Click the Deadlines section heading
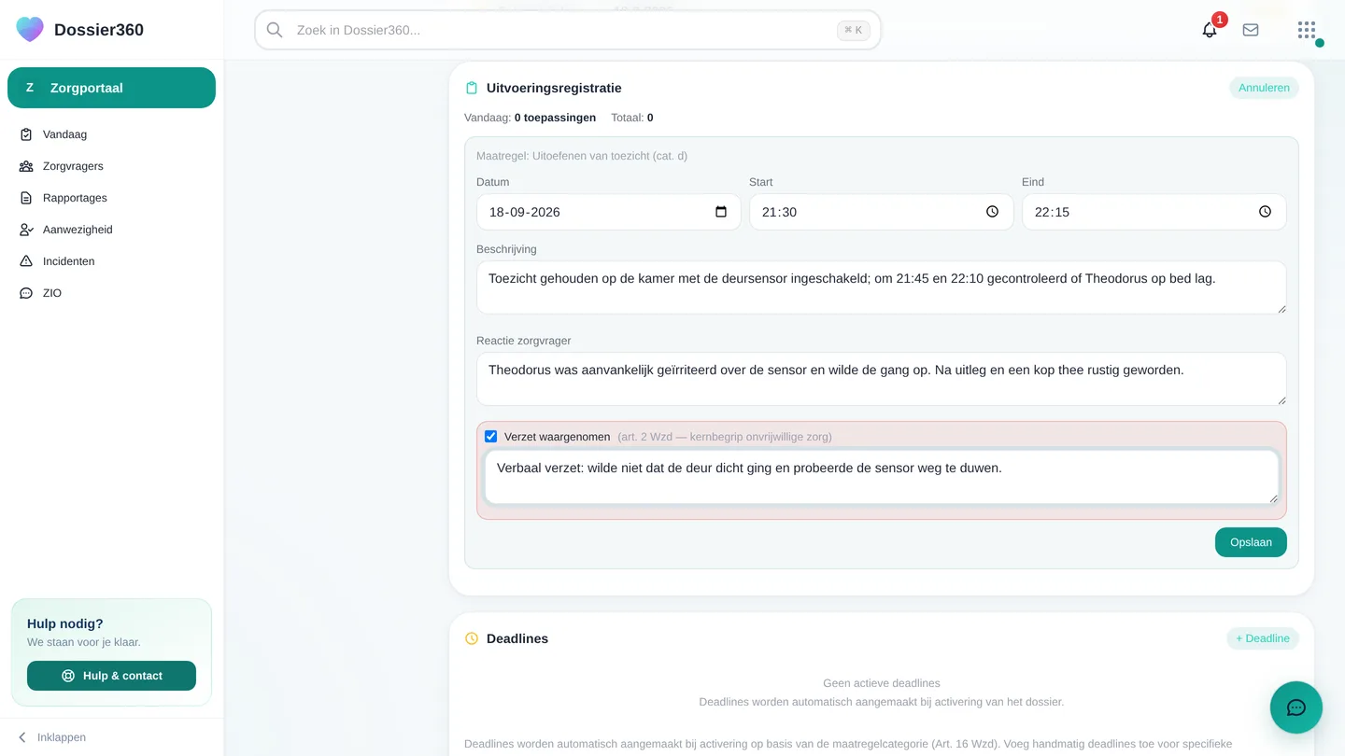 click(x=517, y=638)
